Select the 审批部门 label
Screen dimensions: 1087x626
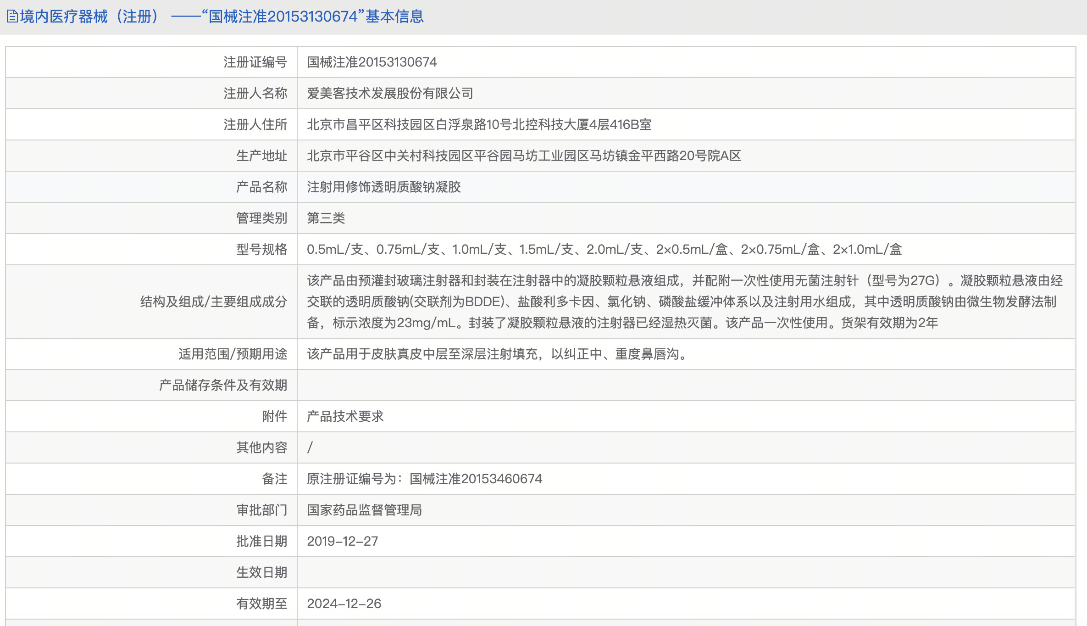tap(262, 510)
